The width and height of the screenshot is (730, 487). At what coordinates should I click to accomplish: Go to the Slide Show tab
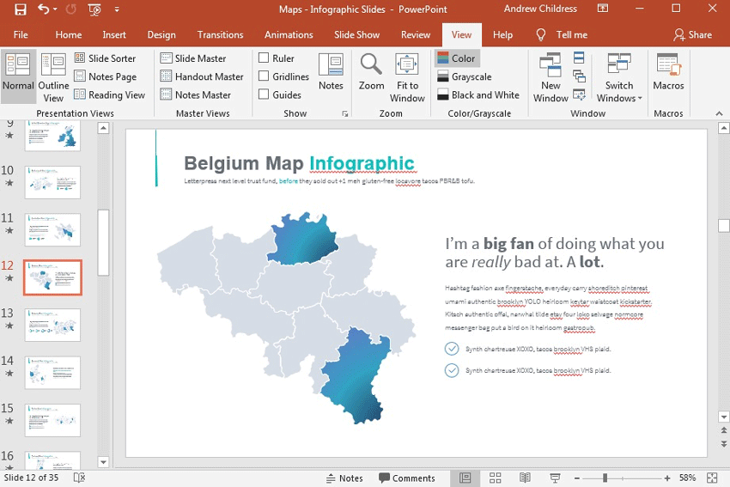click(356, 35)
